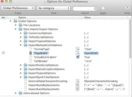Expand the ExportNativeGraphicsOptions node

(21, 69)
